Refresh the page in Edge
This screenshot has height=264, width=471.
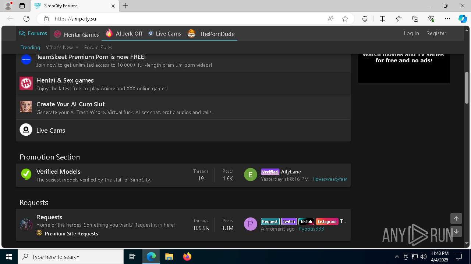(26, 19)
